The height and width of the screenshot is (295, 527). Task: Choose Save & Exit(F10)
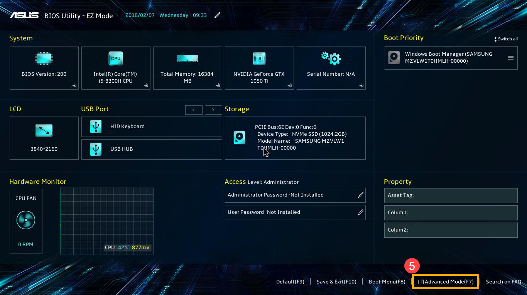pos(336,282)
